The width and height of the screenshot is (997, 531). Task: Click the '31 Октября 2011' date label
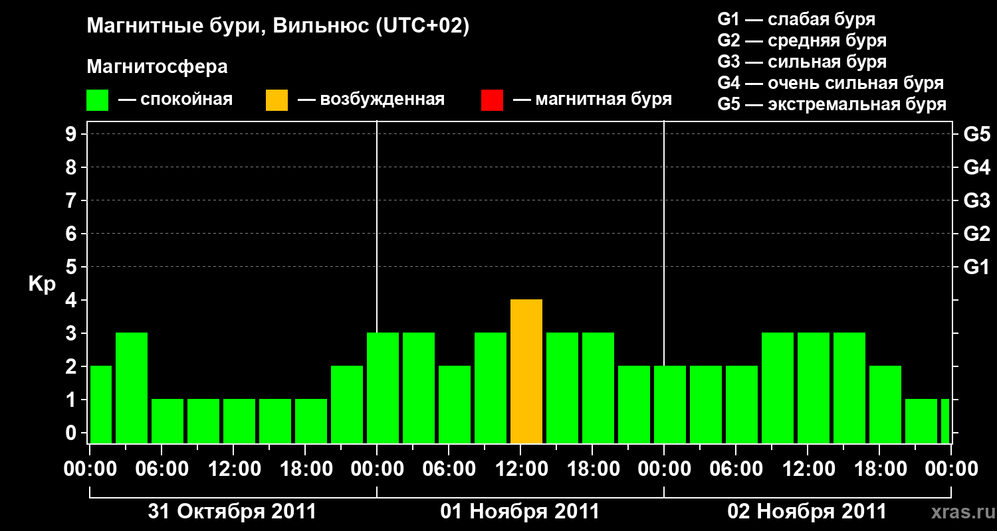pyautogui.click(x=232, y=512)
